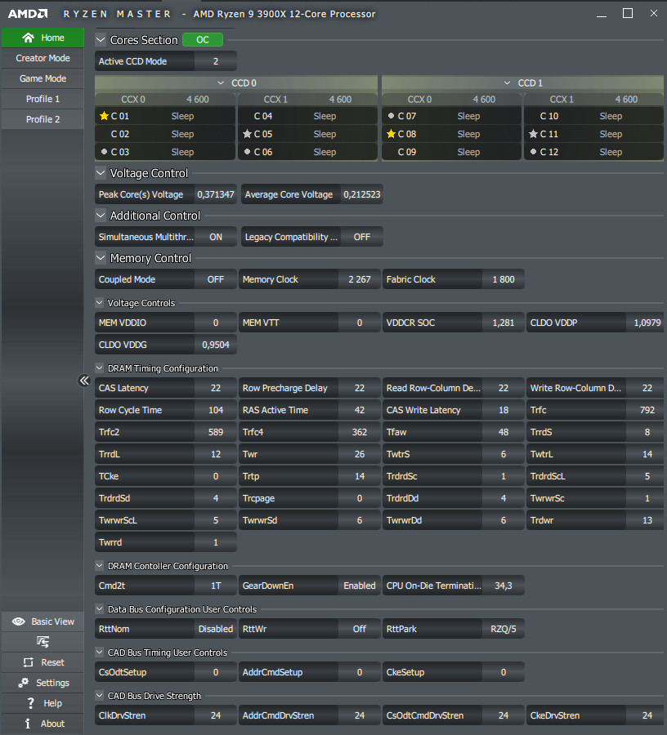This screenshot has height=735, width=667.
Task: Click Row Cycle Time value 104
Action: (216, 410)
